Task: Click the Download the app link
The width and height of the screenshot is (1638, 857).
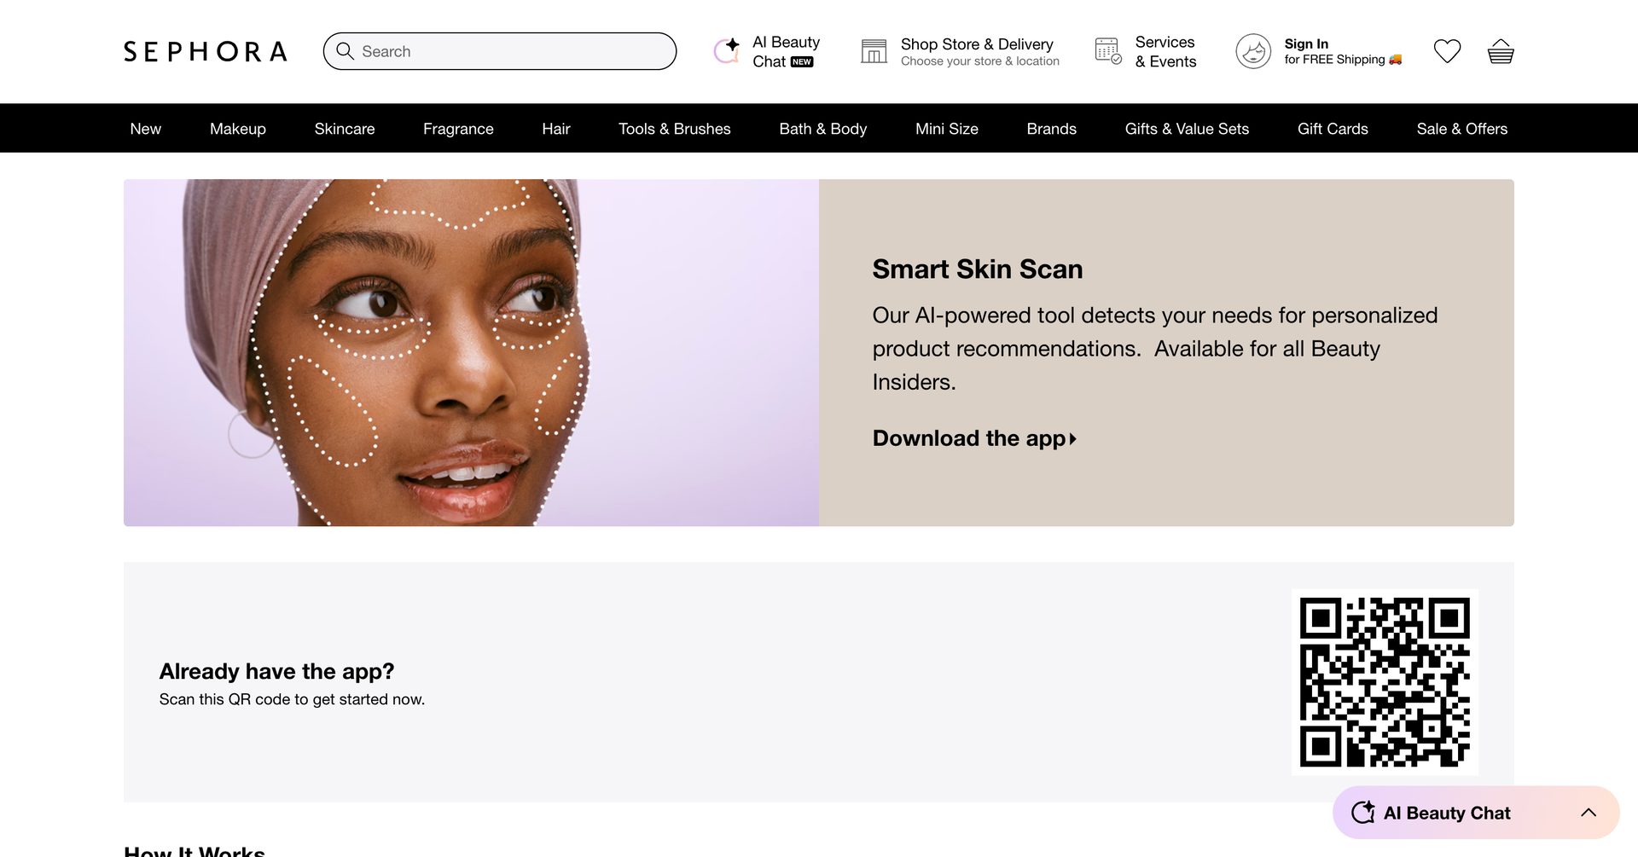Action: [x=968, y=437]
